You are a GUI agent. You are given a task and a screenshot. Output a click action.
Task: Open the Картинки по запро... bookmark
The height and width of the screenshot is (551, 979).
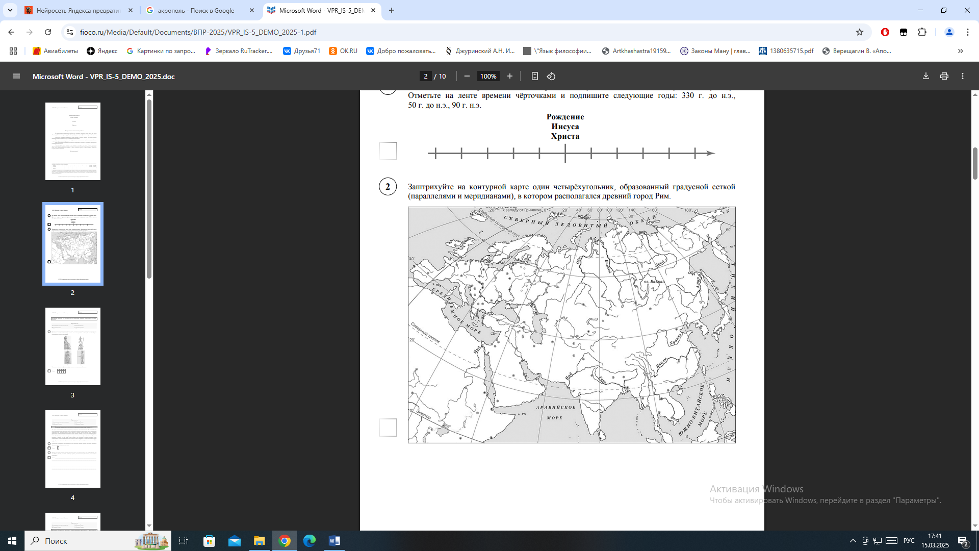[x=161, y=51]
